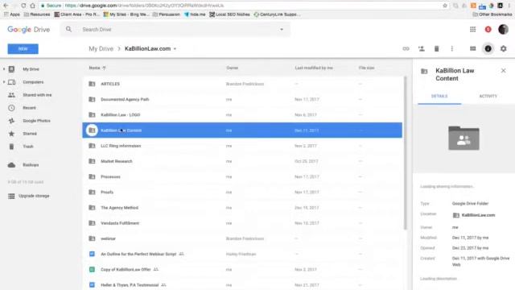515x290 pixels.
Task: Select Market Research folder
Action: click(242, 161)
